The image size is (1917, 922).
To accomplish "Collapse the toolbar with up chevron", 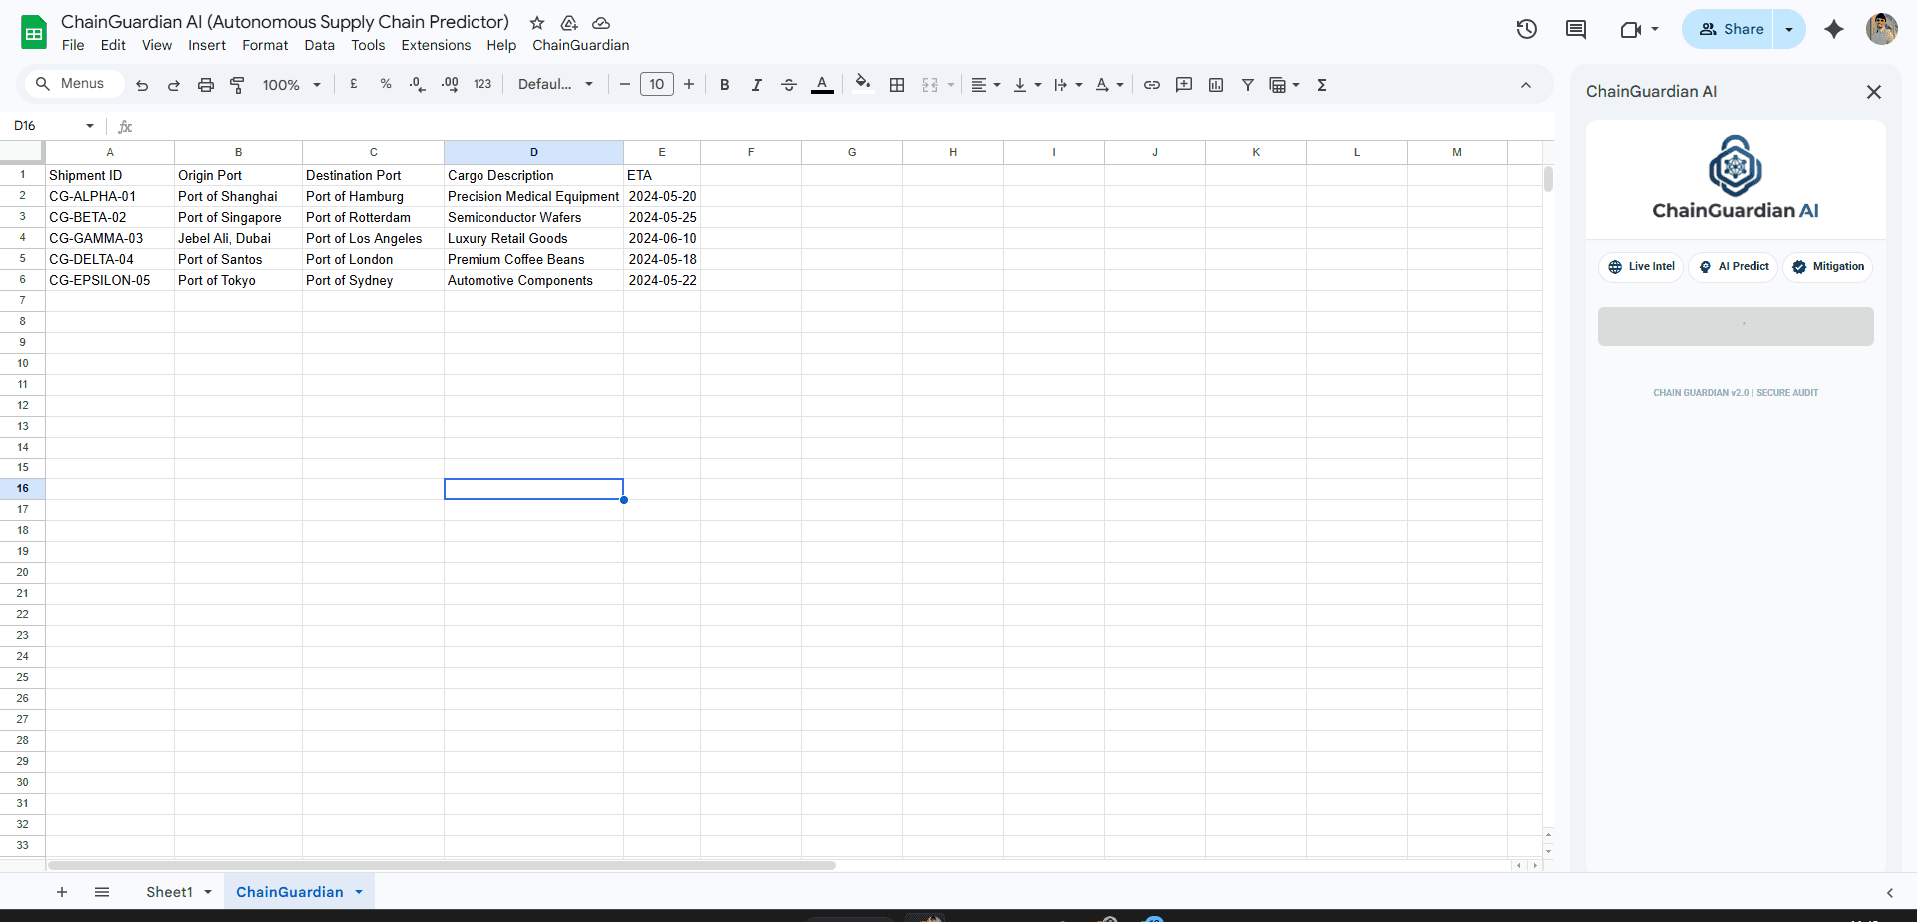I will pos(1526,85).
